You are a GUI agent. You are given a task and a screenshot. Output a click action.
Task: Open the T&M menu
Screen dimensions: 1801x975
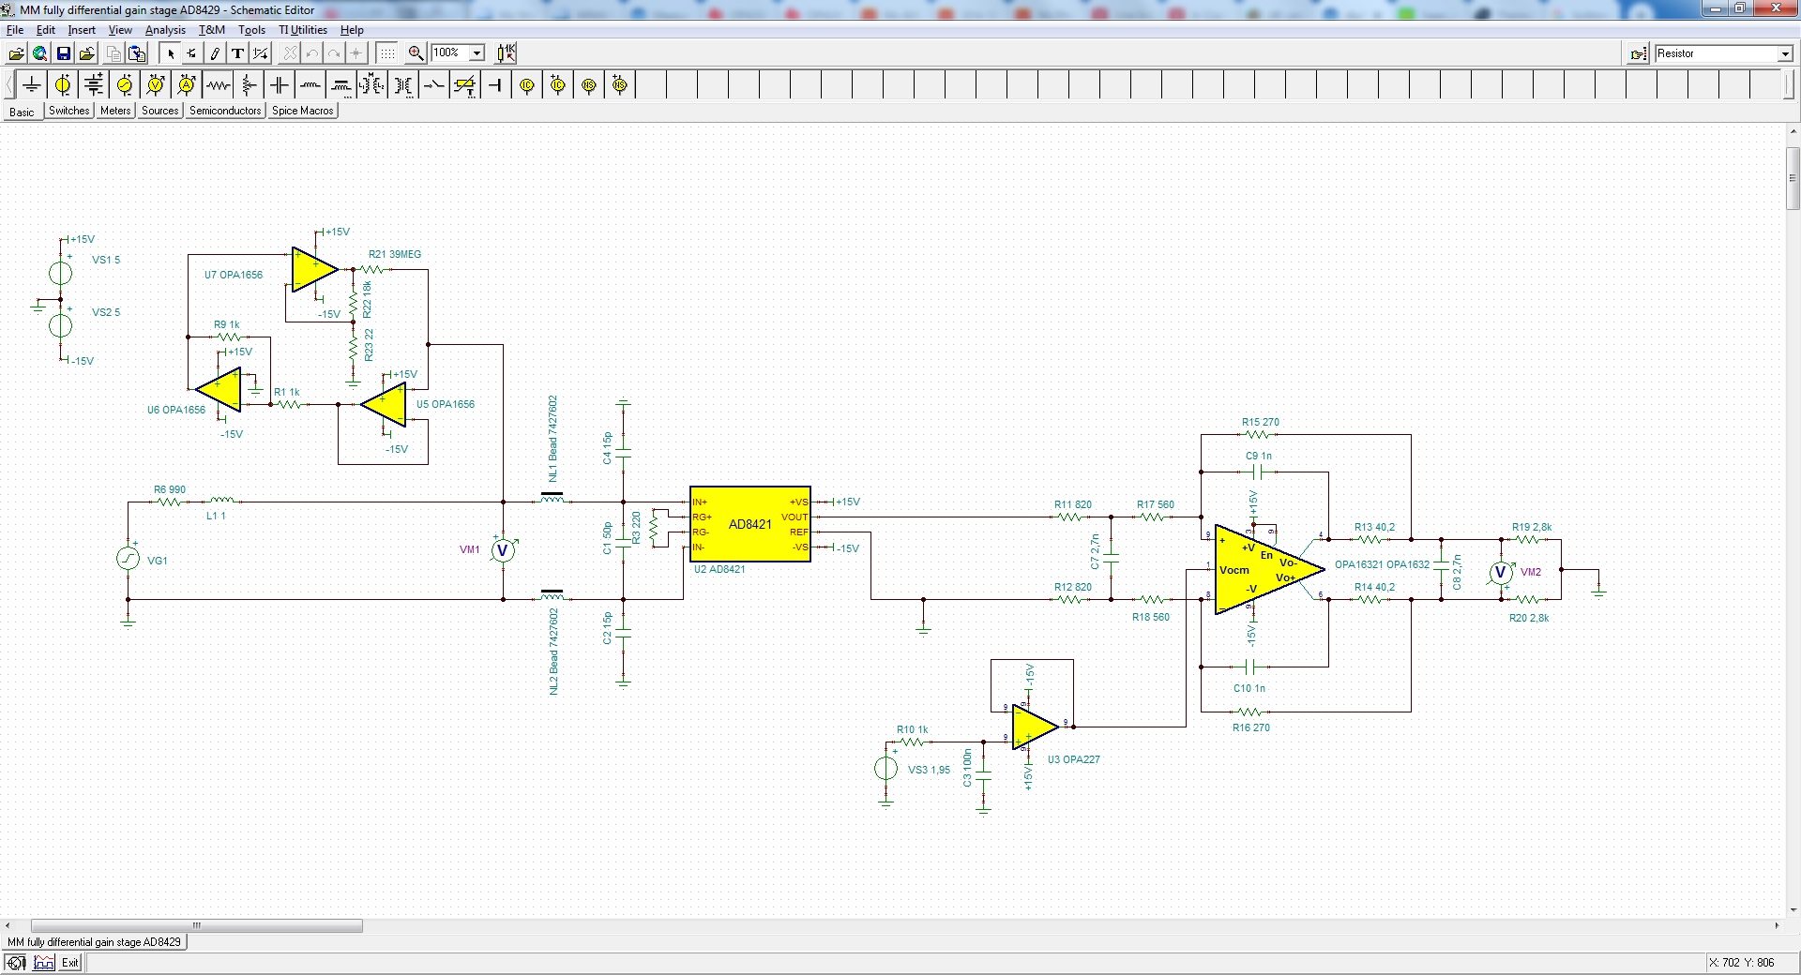pyautogui.click(x=212, y=30)
